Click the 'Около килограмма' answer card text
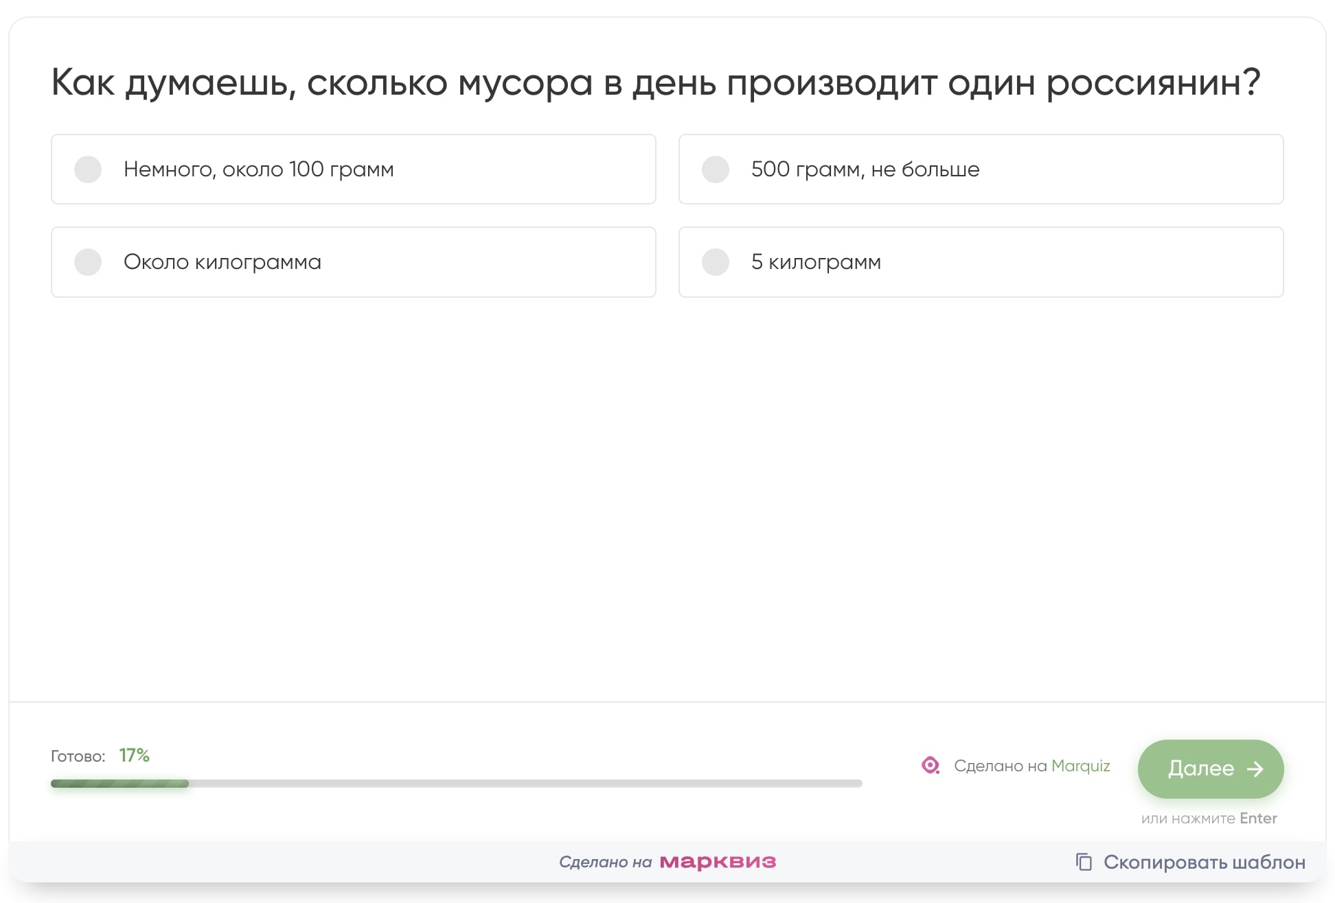The image size is (1335, 903). (223, 262)
